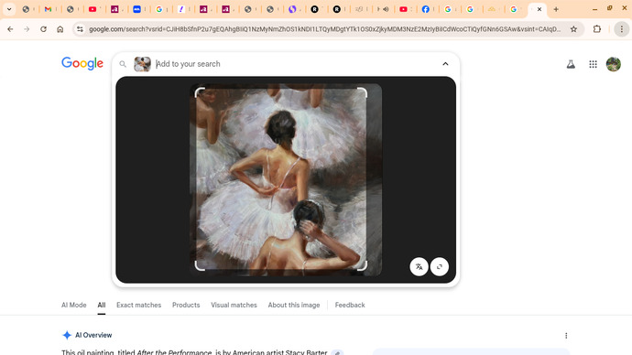Screen dimensions: 632x355
Task: Bookmark this page with the star
Action: pos(573,29)
